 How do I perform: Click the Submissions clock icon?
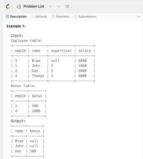point(76,16)
